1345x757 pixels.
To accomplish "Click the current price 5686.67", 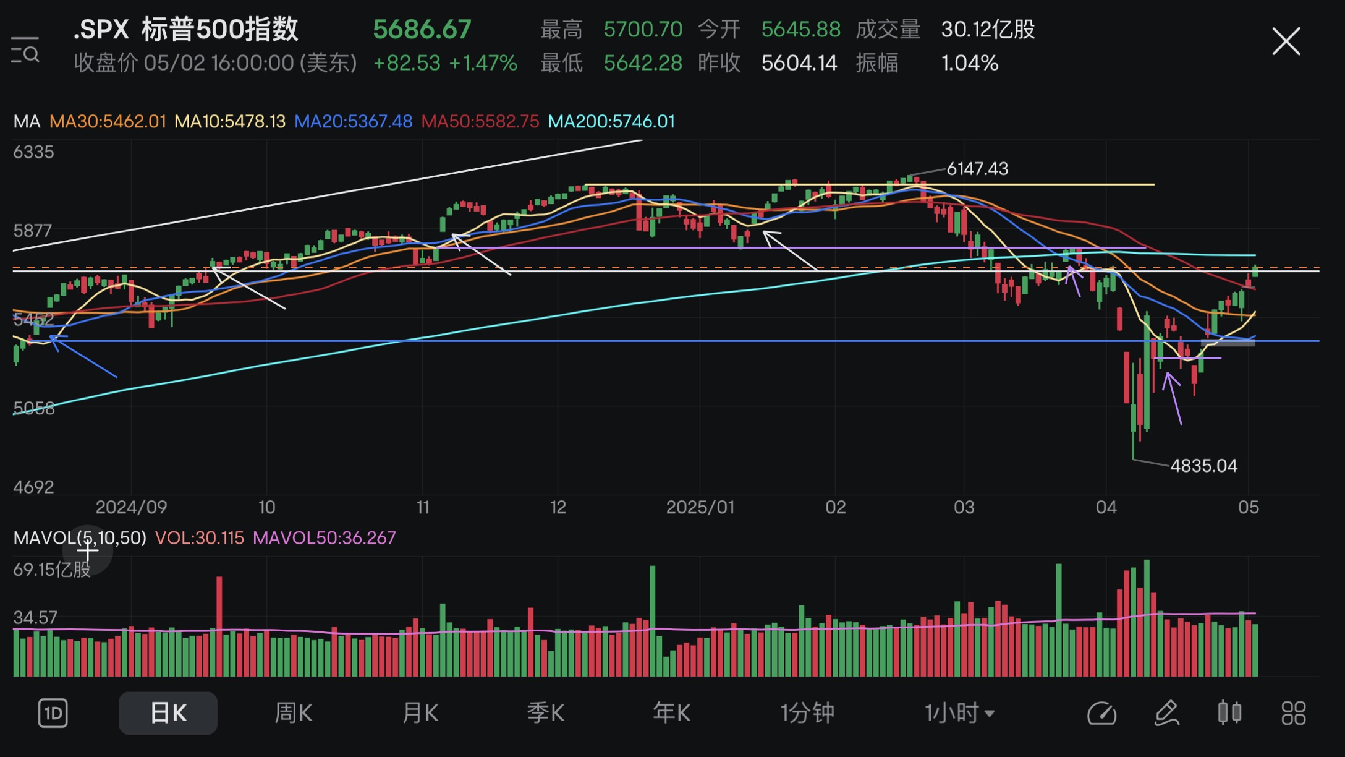I will tap(422, 30).
